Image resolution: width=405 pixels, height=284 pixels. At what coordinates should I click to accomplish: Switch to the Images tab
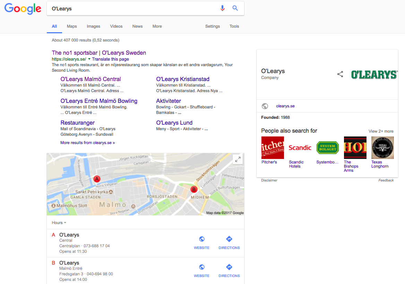[94, 26]
